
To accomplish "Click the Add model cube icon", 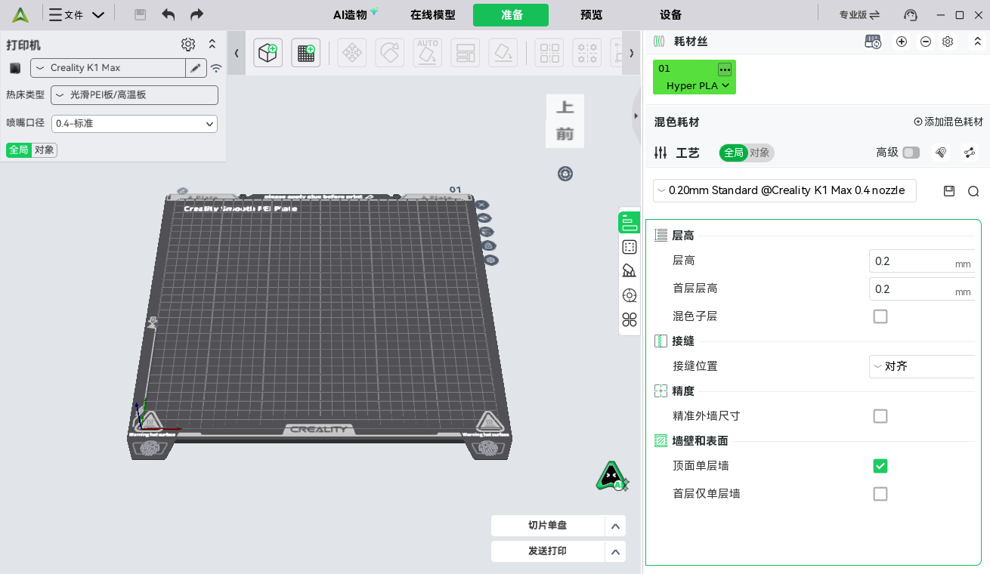I will coord(268,53).
